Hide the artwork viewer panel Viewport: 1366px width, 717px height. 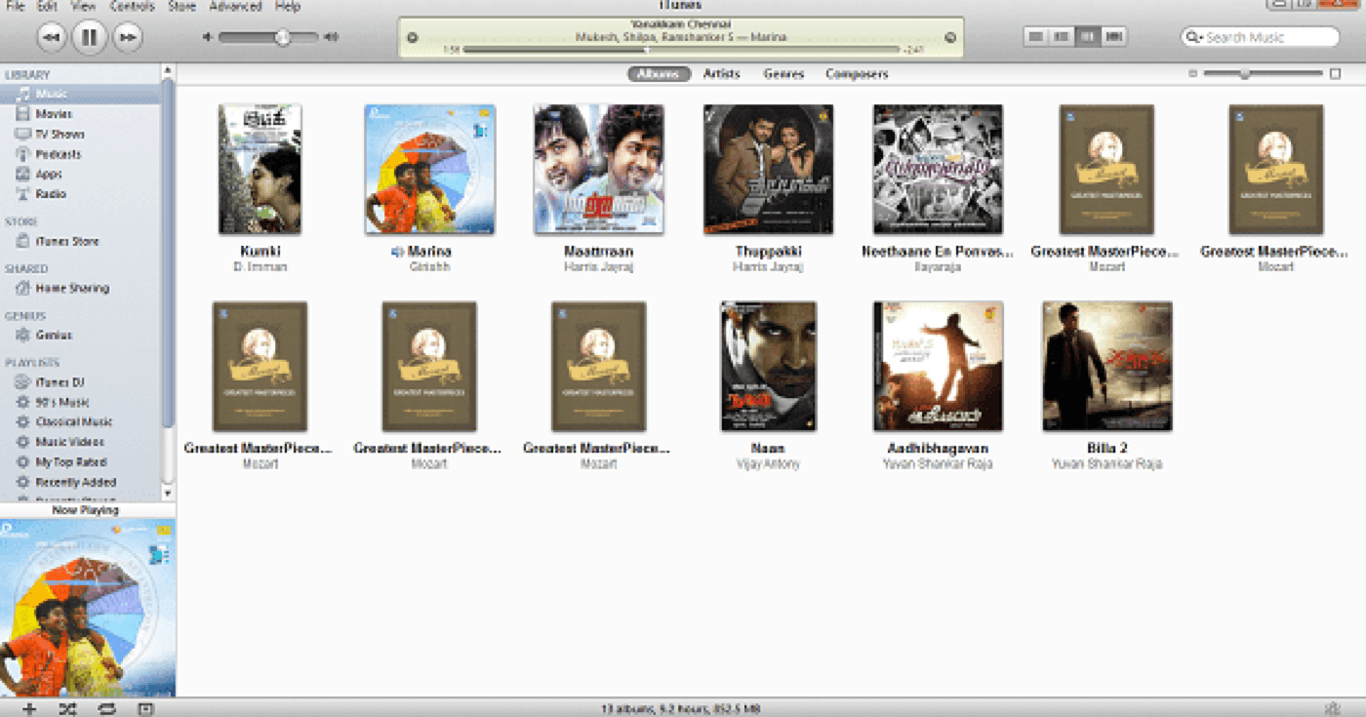145,708
